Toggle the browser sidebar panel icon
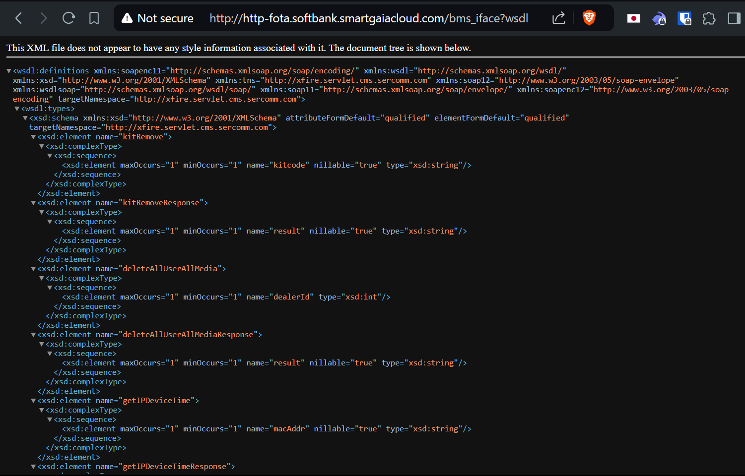The image size is (745, 476). click(734, 18)
